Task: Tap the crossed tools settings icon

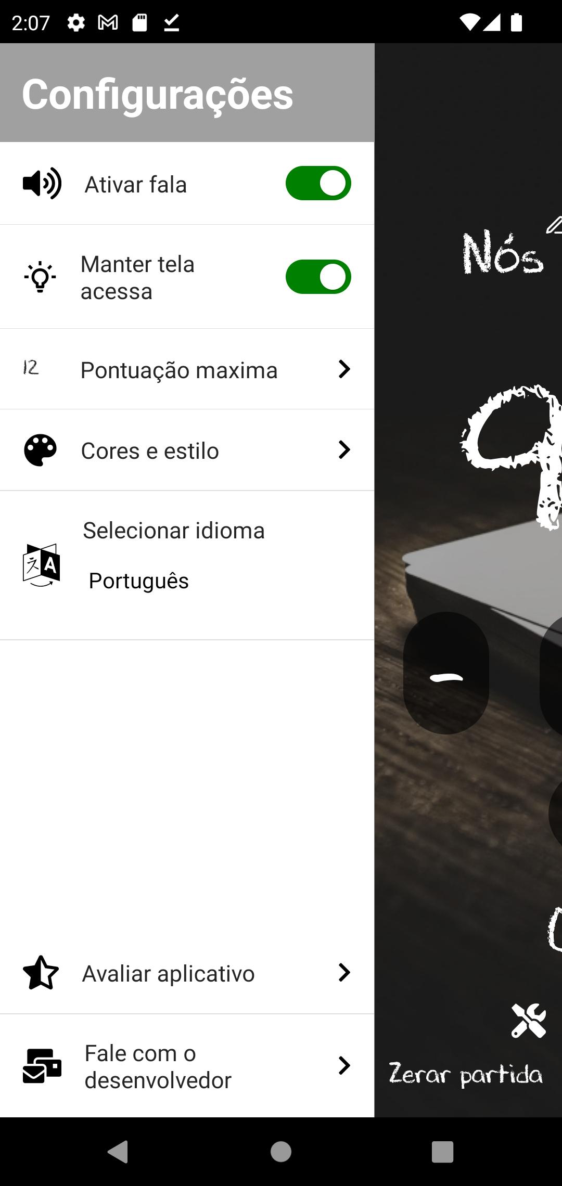Action: (x=529, y=1021)
